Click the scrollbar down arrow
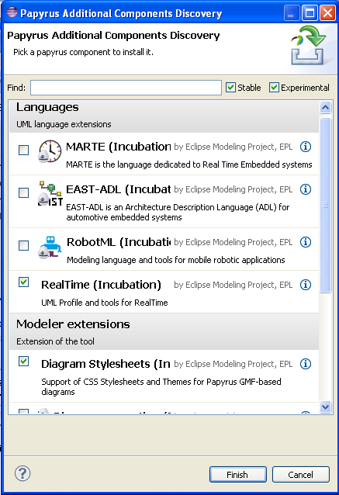 (326, 407)
